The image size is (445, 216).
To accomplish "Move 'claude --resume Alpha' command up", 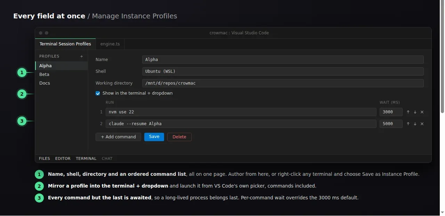I will (408, 124).
